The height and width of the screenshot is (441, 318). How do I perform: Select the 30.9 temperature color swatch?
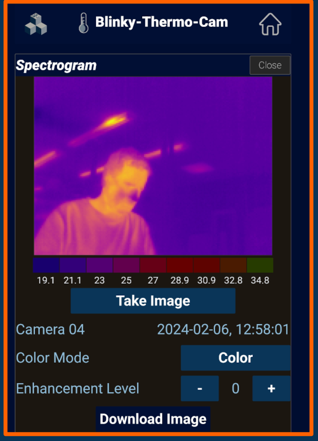(206, 265)
